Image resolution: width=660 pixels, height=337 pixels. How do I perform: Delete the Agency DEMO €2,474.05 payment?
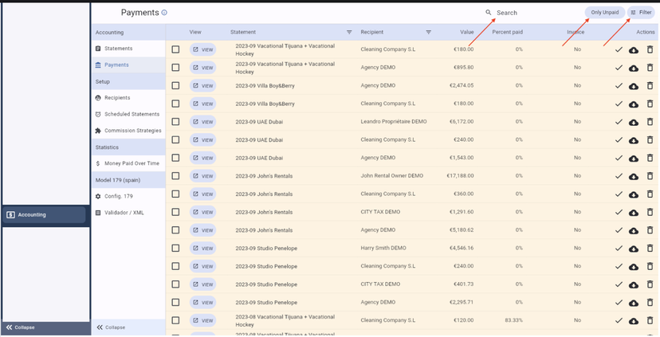[x=650, y=86]
